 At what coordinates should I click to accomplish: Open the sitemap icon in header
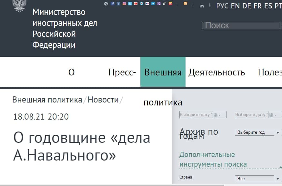202,6
